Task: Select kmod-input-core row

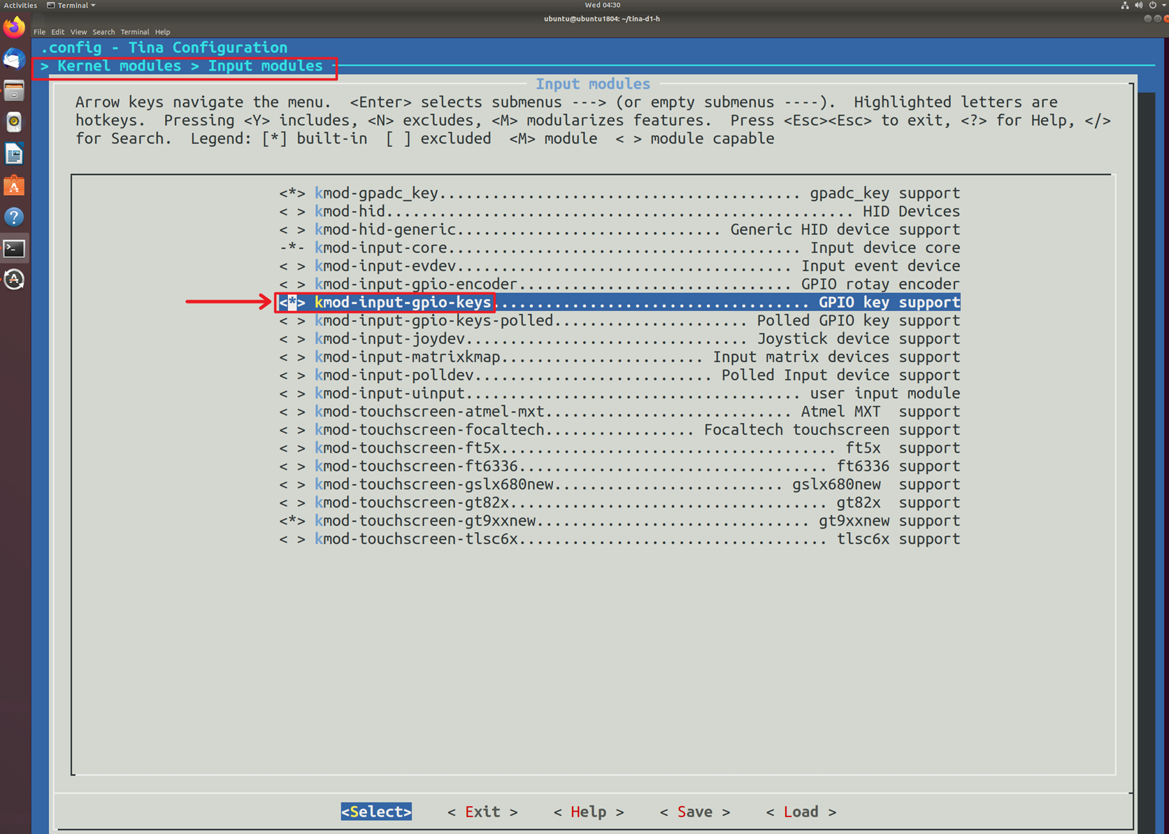Action: [x=619, y=248]
